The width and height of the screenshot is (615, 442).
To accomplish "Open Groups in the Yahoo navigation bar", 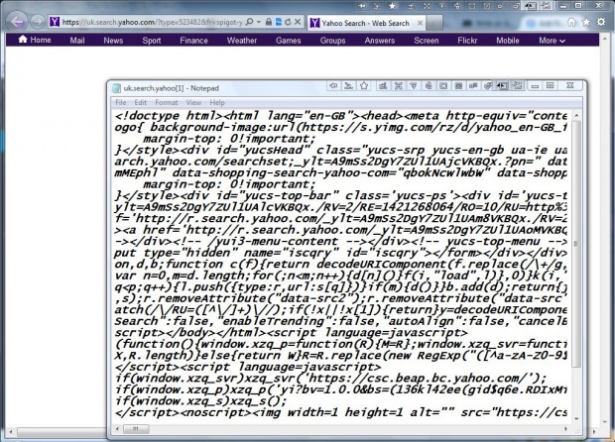I will (x=332, y=40).
